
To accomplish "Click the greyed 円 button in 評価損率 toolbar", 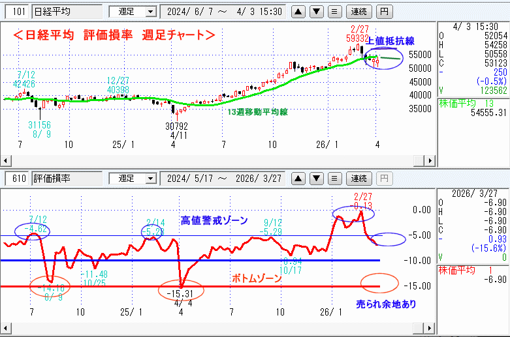I will click(x=384, y=179).
